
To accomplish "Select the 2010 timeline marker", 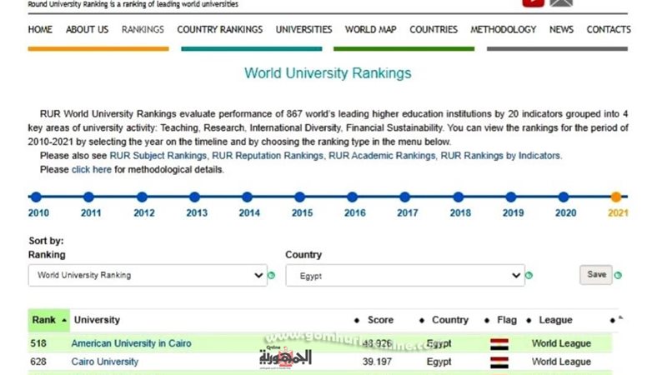I will (x=36, y=197).
